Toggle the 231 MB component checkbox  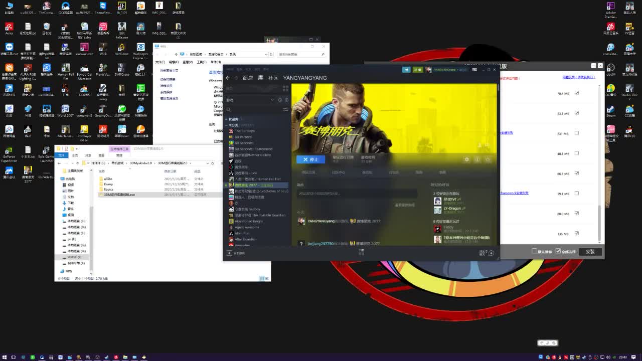pos(576,133)
